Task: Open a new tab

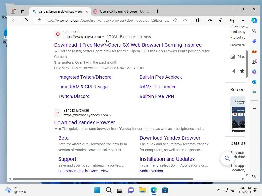Action: pyautogui.click(x=157, y=11)
